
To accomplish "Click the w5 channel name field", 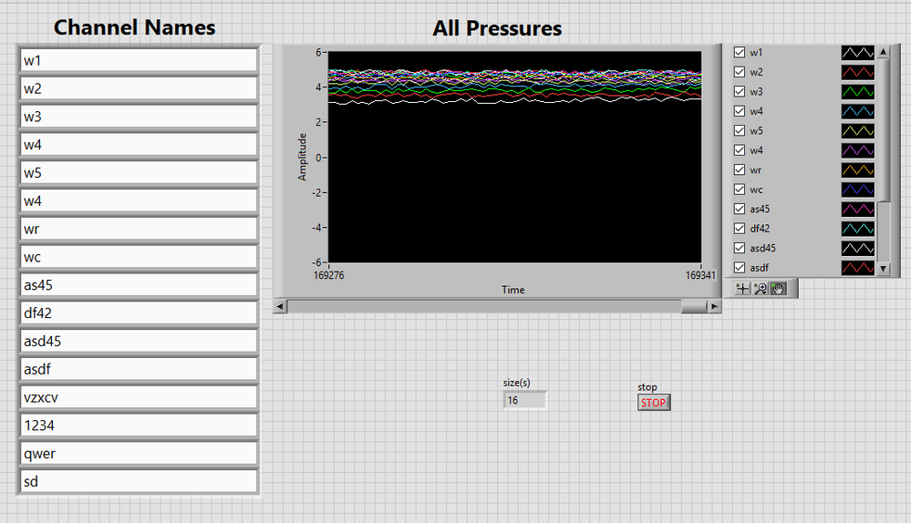I will [x=139, y=172].
